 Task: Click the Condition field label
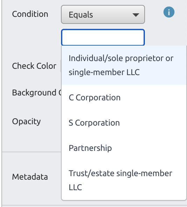pyautogui.click(x=30, y=14)
